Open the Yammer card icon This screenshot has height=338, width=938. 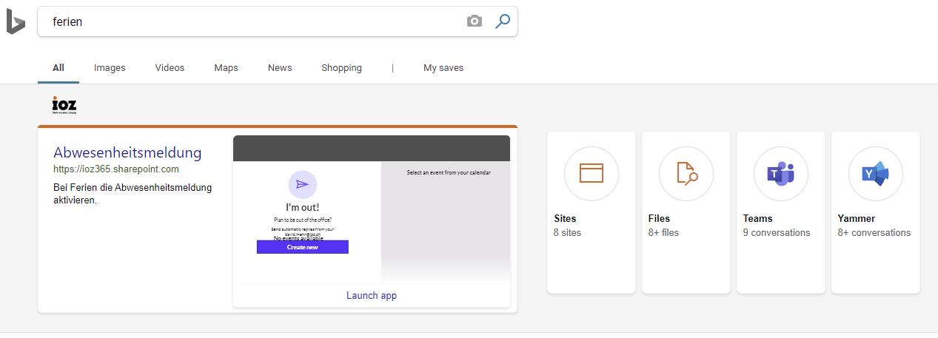[x=876, y=174]
